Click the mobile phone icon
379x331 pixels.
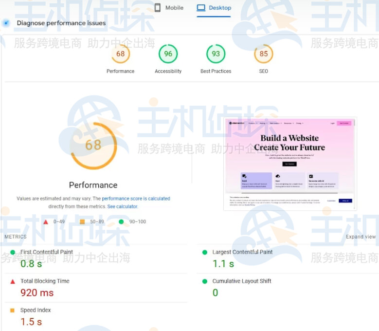click(157, 8)
